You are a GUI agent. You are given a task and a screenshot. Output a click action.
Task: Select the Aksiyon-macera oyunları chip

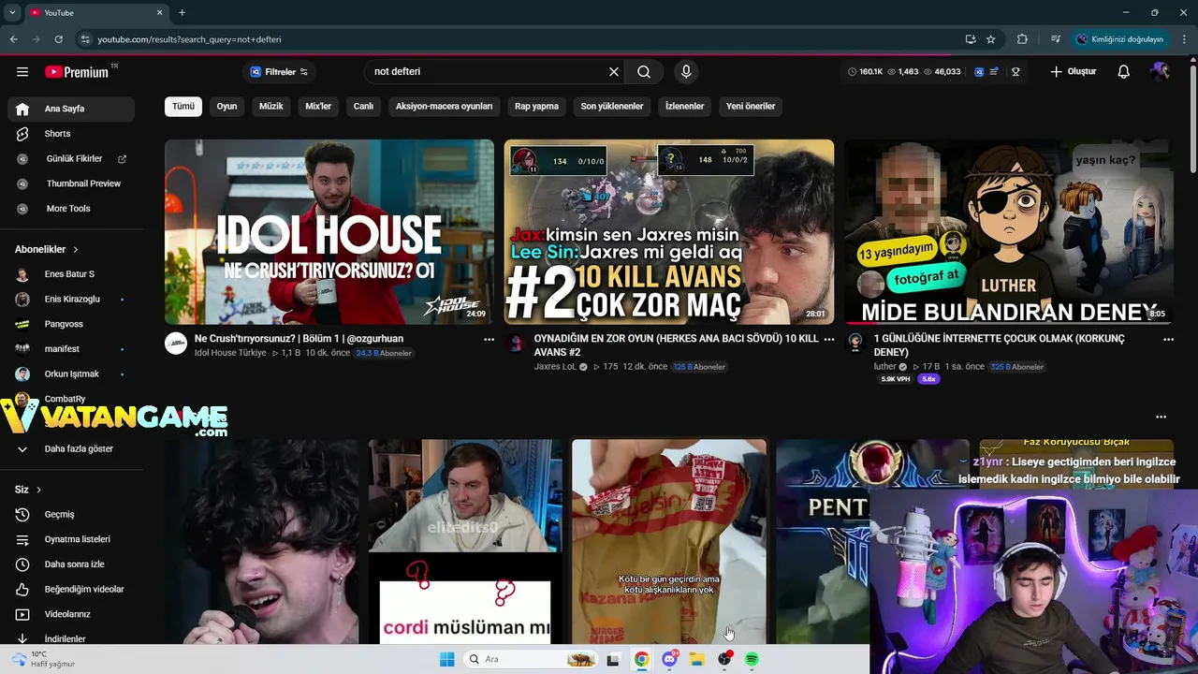coord(444,106)
